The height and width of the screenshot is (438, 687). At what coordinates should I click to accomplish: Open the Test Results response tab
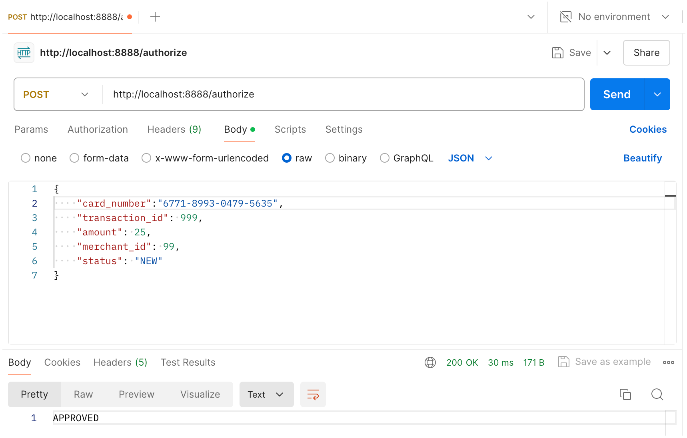click(x=188, y=362)
